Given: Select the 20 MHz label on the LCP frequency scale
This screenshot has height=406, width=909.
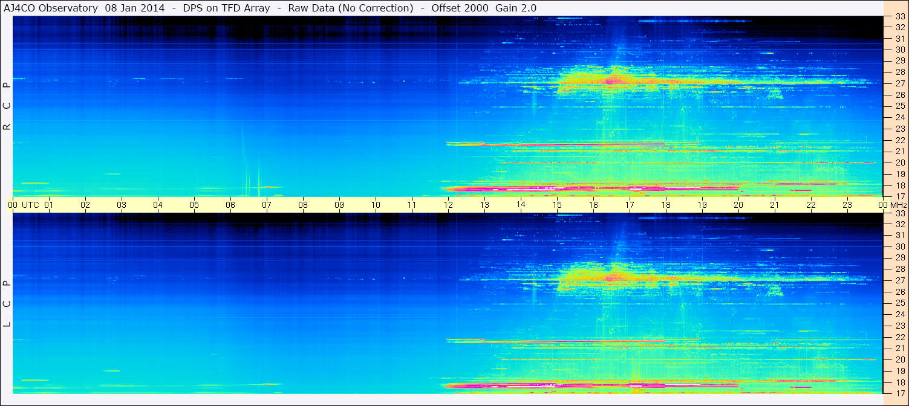Looking at the screenshot, I should (x=900, y=359).
